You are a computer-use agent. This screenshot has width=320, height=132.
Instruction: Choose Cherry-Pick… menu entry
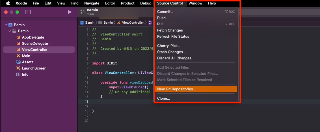pyautogui.click(x=196, y=46)
